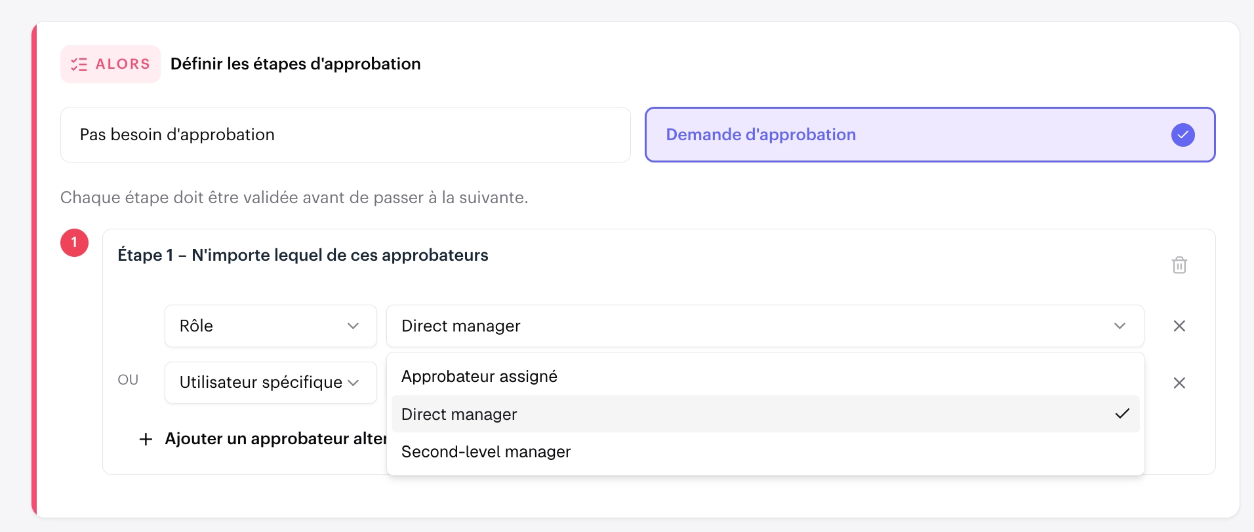Click the red step number 1 badge
This screenshot has width=1254, height=532.
click(x=74, y=242)
